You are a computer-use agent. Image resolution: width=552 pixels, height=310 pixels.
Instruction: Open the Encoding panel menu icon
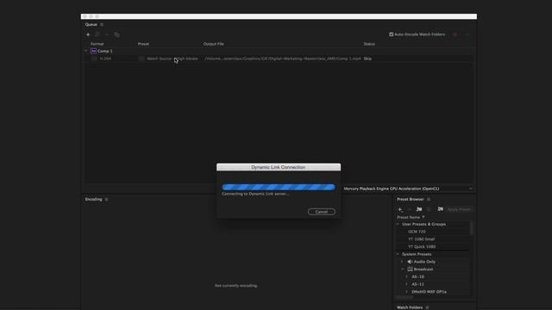pyautogui.click(x=107, y=199)
